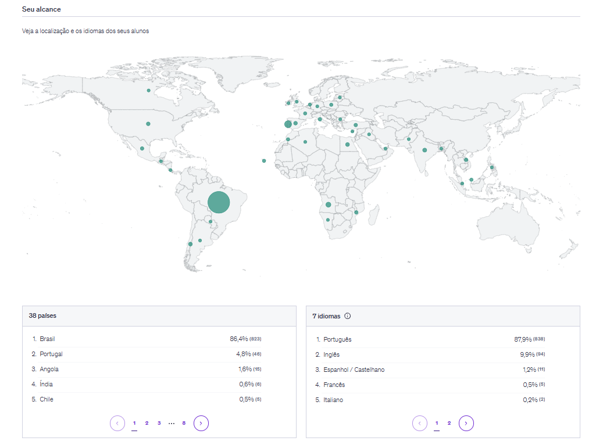Click the Portugal row in countries list

(x=147, y=354)
